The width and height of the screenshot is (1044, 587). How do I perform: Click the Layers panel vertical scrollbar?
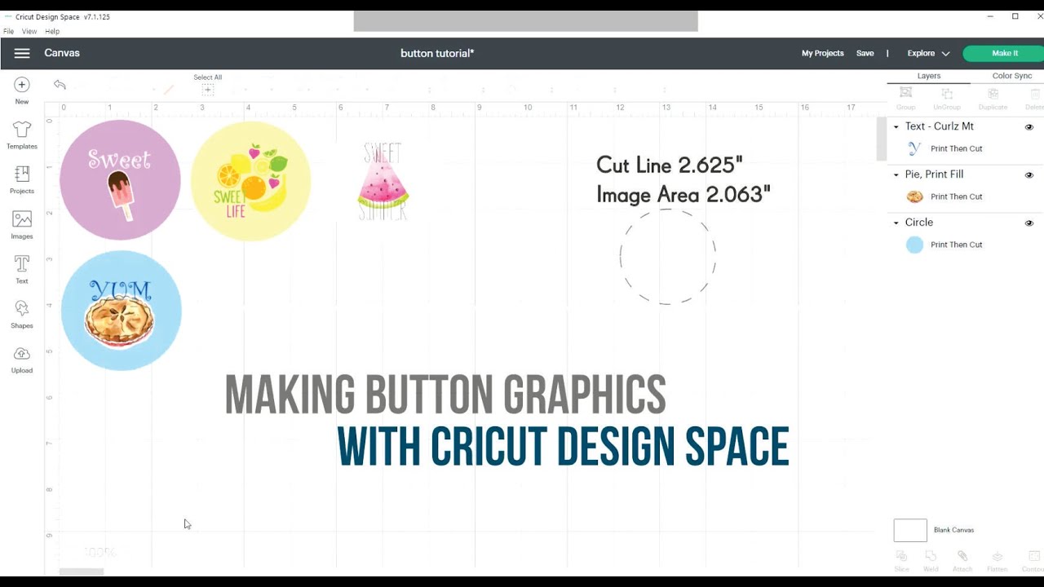pyautogui.click(x=881, y=139)
